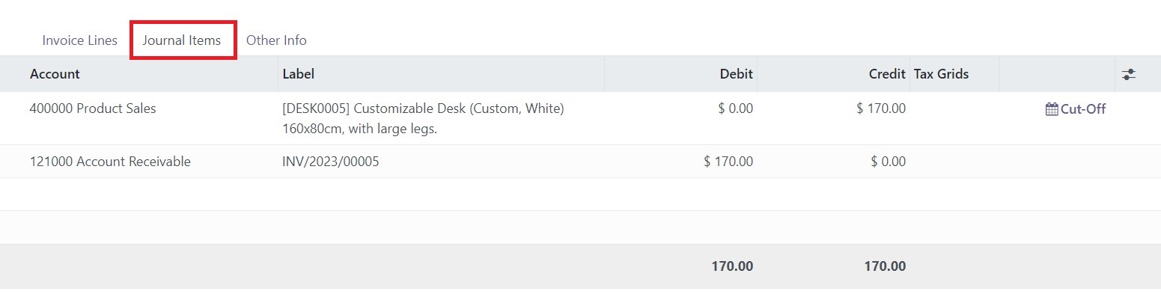Screen dimensions: 1161x306
Task: Select the 400000 Product Sales account
Action: point(93,108)
